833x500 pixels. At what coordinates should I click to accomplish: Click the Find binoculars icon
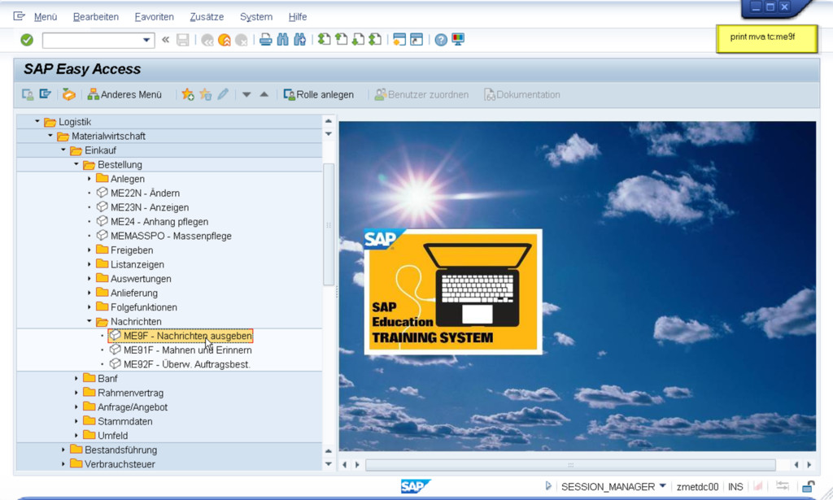282,40
